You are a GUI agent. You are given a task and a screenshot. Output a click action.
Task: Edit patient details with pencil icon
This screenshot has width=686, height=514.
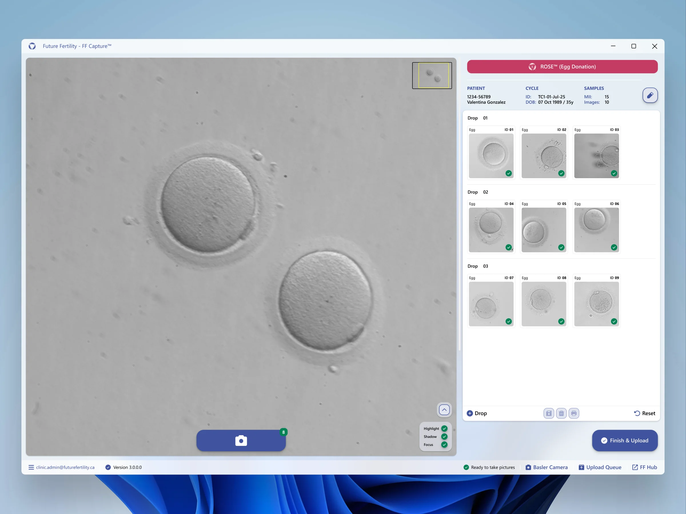[650, 95]
